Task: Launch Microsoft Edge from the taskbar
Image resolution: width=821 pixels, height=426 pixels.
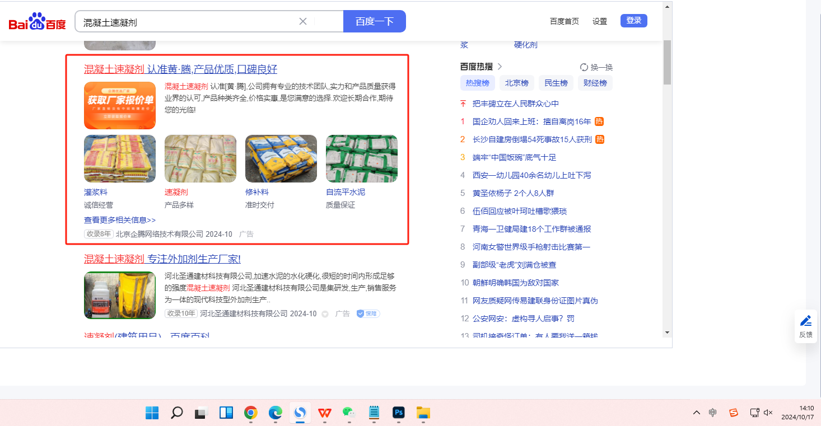Action: 275,413
